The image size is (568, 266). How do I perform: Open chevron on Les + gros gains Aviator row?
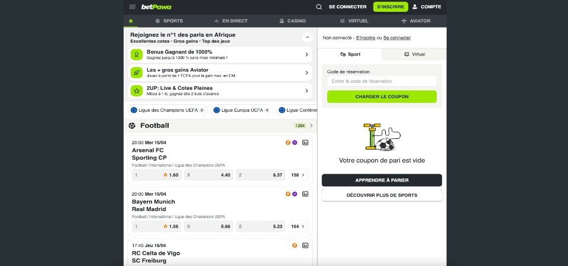coord(306,73)
